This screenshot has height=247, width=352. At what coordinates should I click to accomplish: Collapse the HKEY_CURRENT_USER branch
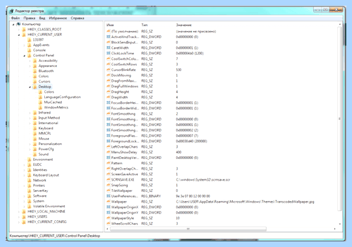click(19, 35)
